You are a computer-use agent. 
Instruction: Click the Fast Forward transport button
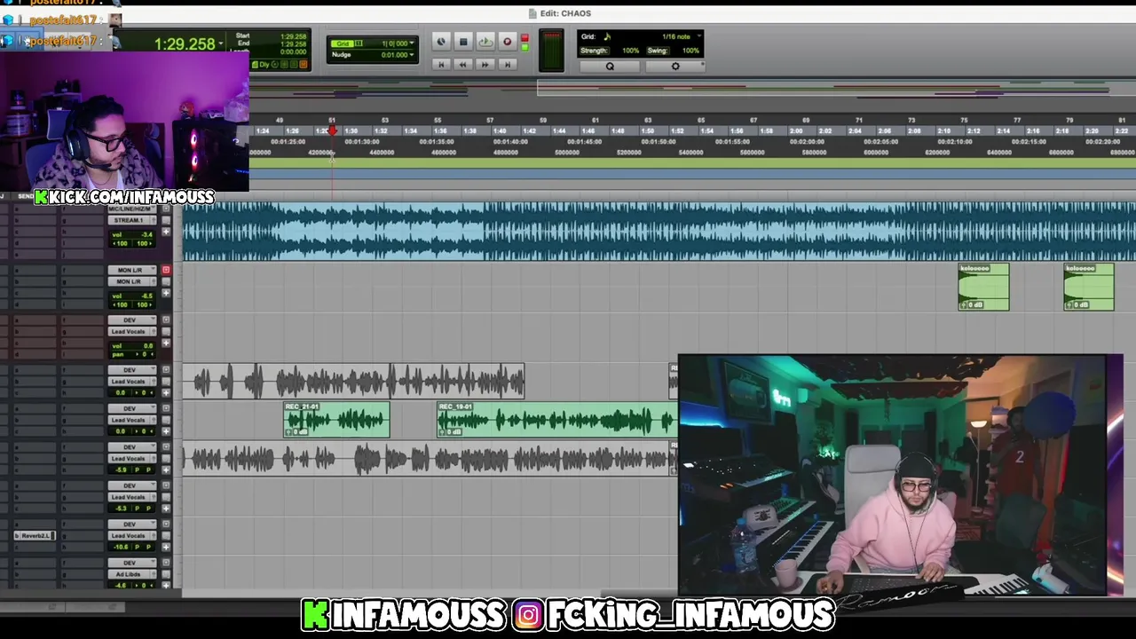pos(485,64)
